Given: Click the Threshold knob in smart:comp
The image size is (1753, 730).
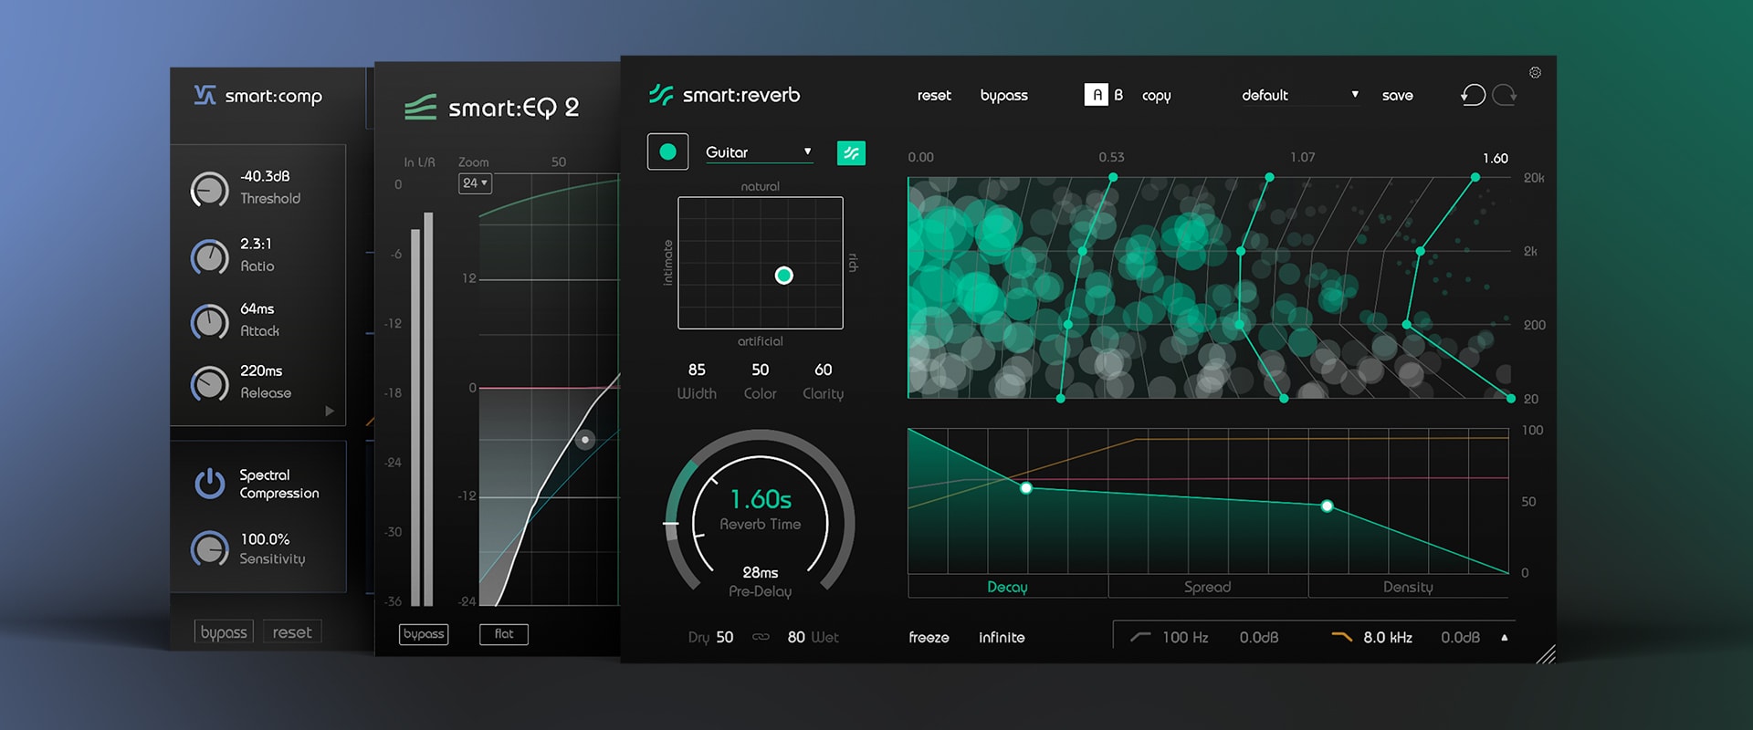Looking at the screenshot, I should [x=209, y=190].
